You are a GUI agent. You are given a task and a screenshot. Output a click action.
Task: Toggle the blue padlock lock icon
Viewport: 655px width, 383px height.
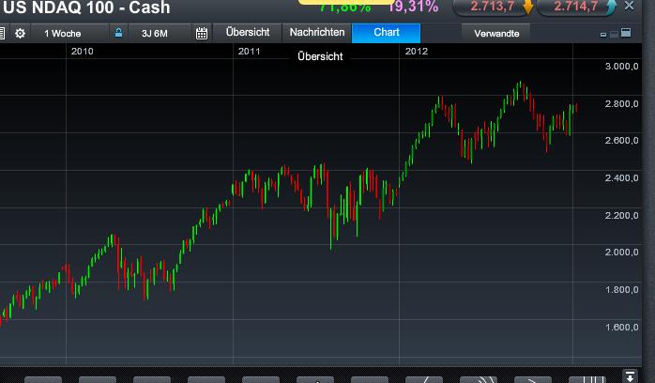point(118,33)
